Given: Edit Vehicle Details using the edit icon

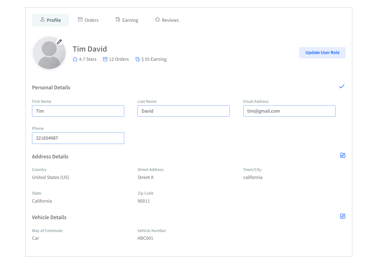Looking at the screenshot, I should [343, 216].
